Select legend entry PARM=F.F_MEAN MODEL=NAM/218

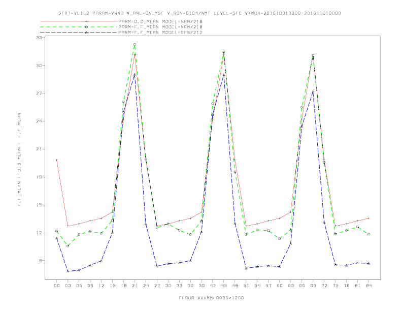coord(160,27)
